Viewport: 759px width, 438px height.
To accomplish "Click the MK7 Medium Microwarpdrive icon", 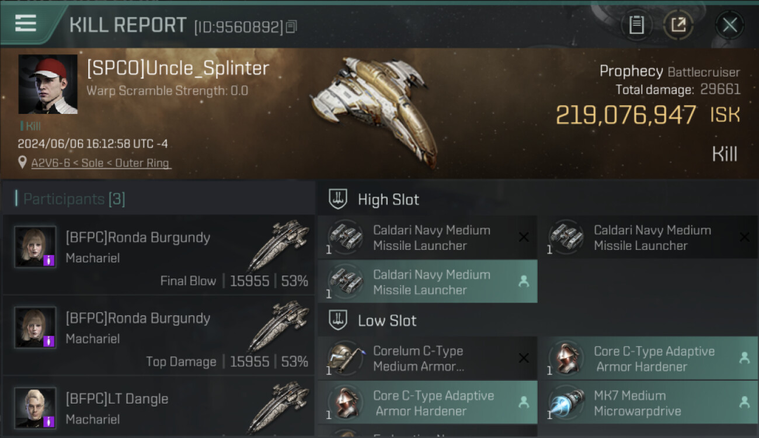I will pos(565,403).
